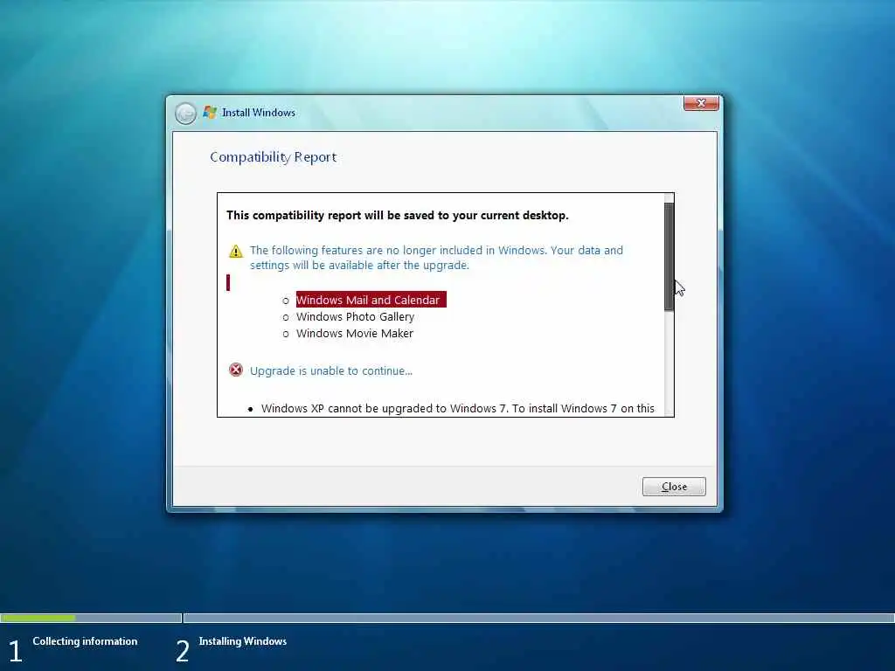Click the Windows flag icon in title bar
Image resolution: width=895 pixels, height=671 pixels.
pyautogui.click(x=210, y=113)
